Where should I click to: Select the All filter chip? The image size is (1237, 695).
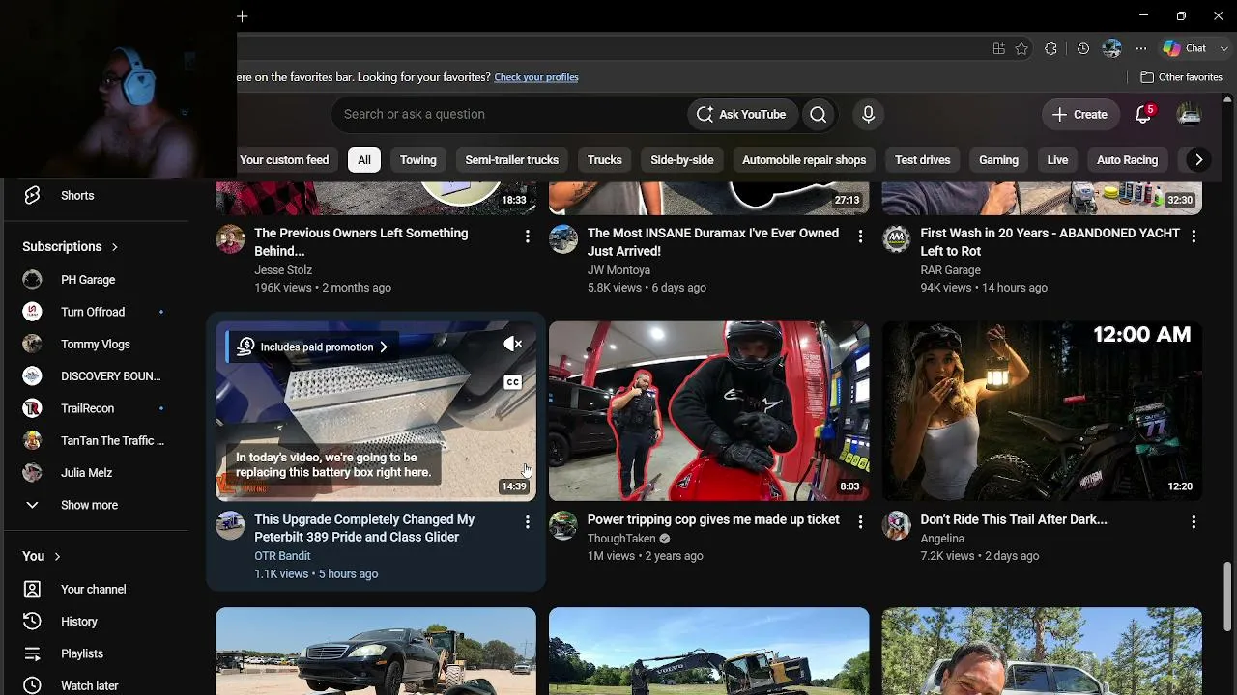click(364, 160)
